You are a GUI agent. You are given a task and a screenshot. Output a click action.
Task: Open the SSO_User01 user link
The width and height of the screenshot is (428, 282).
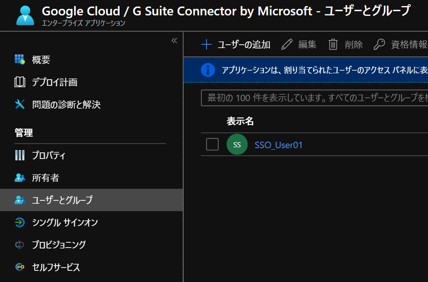[278, 145]
